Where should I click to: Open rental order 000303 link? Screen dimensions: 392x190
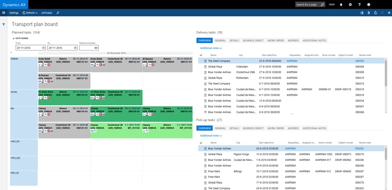pyautogui.click(x=359, y=61)
